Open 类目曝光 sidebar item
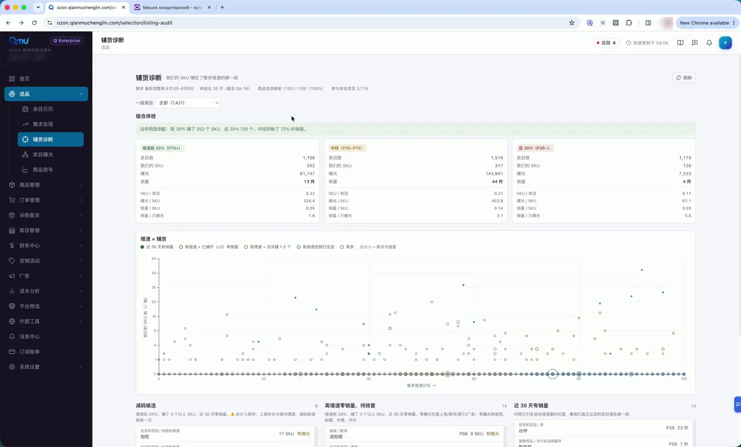 point(51,155)
